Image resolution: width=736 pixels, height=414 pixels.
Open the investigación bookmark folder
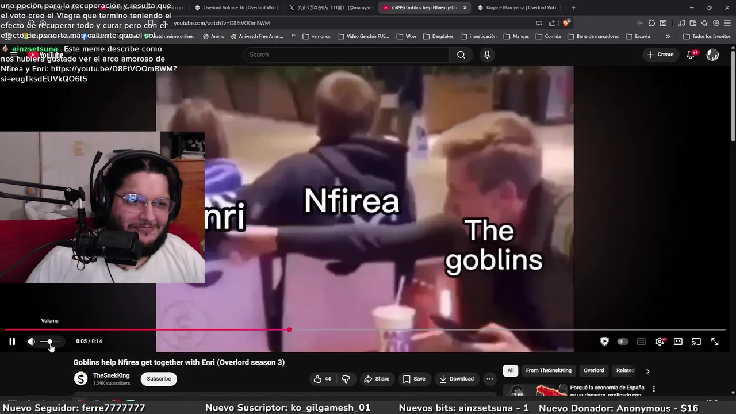click(478, 36)
